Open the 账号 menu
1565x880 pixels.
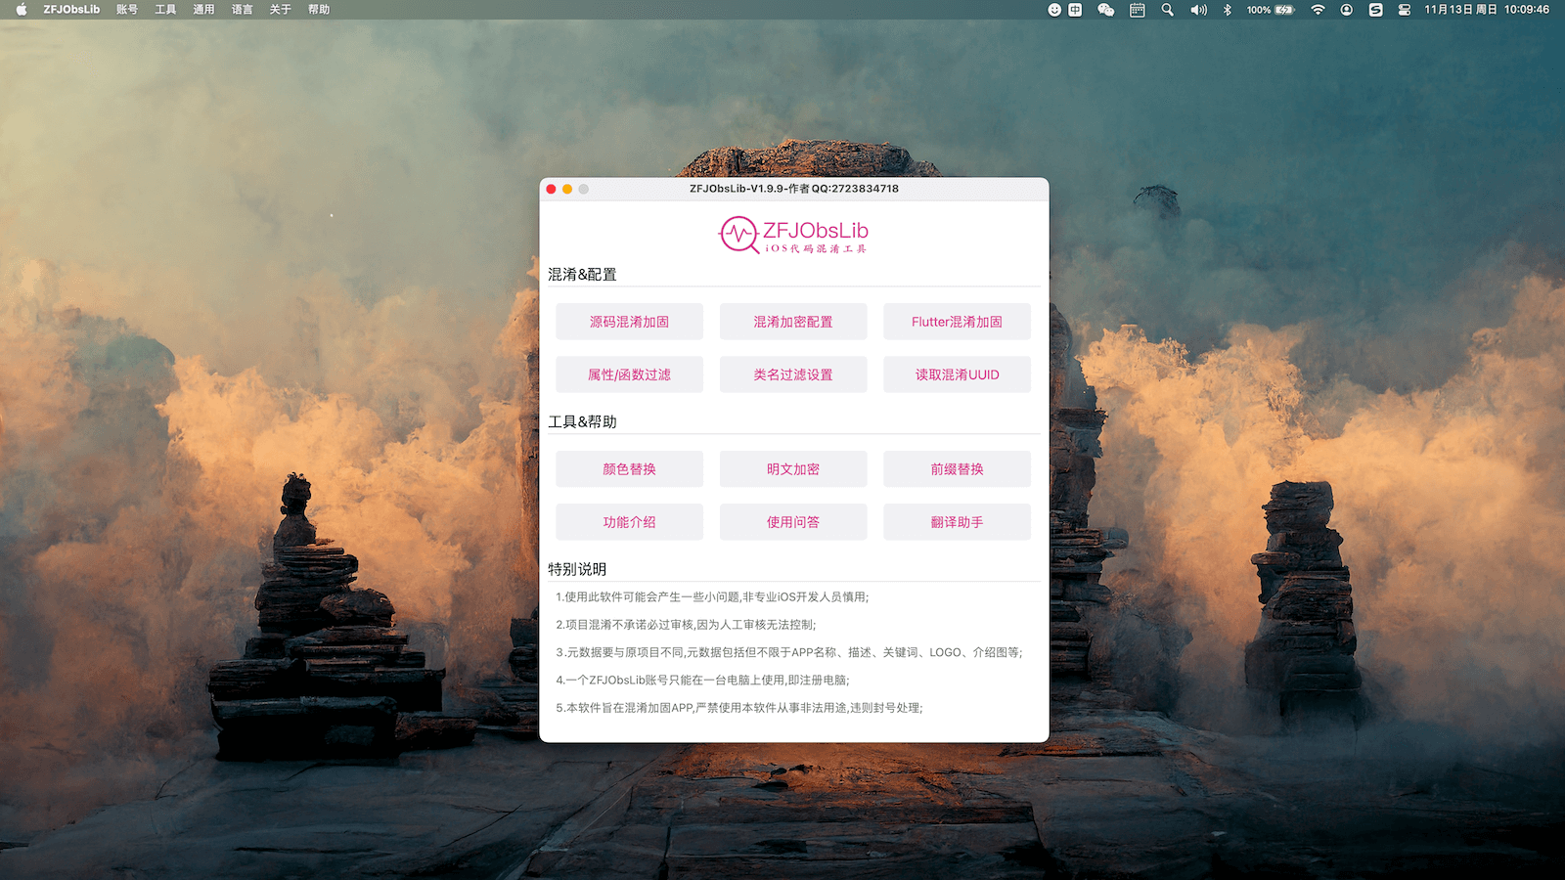pos(127,10)
